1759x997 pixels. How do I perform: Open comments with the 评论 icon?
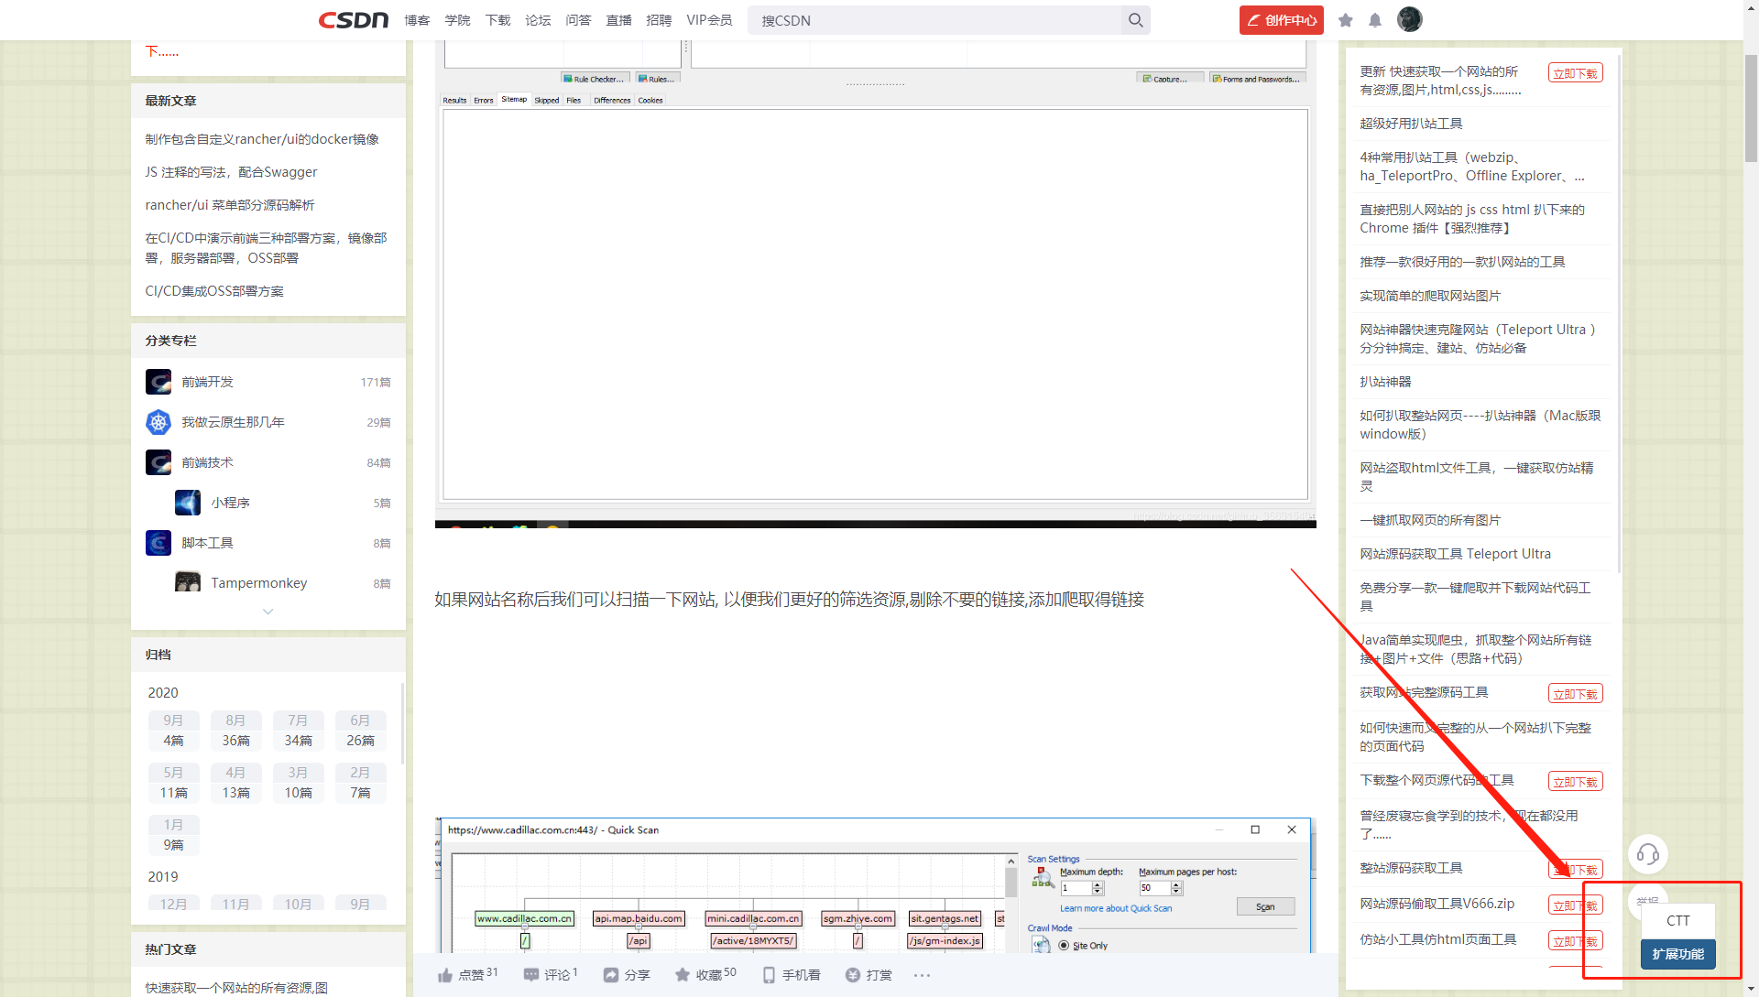[x=531, y=975]
